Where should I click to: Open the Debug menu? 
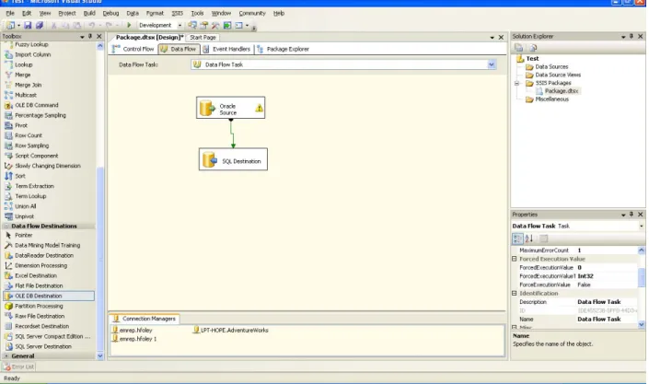pos(110,13)
